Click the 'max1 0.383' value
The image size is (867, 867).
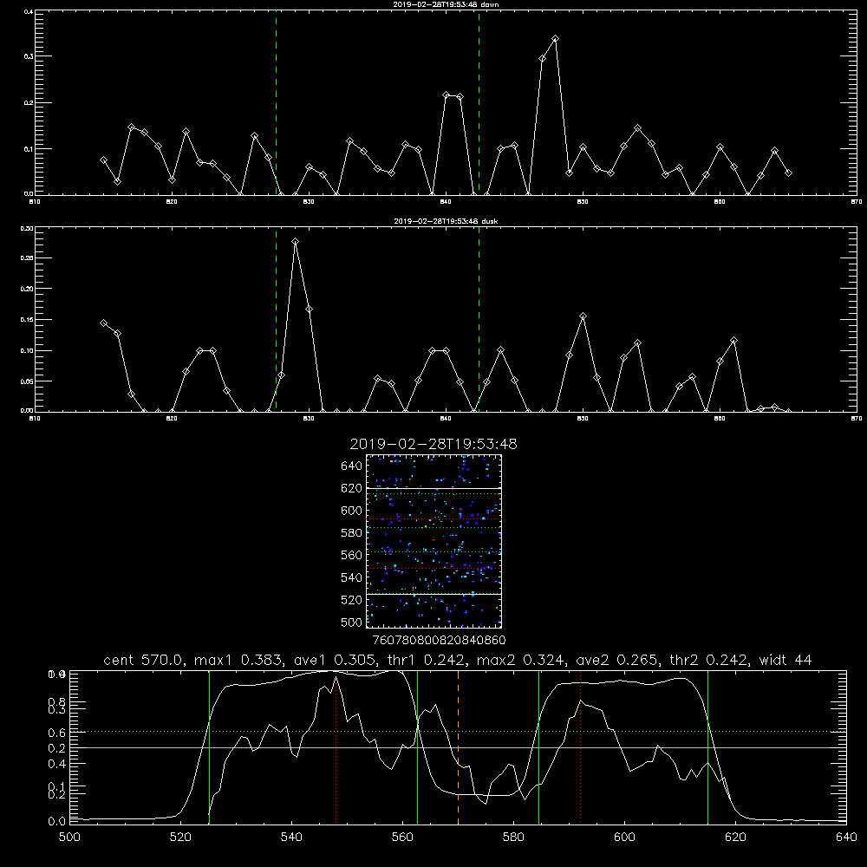pos(239,660)
